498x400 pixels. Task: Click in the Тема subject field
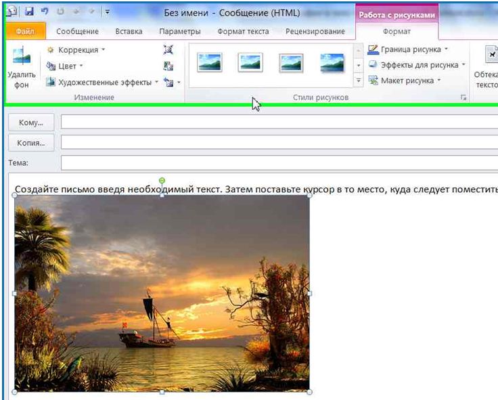point(279,162)
